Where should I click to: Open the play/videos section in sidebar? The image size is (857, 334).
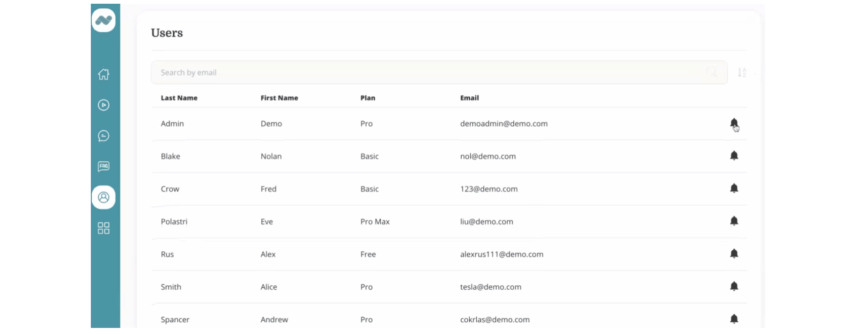(x=103, y=105)
